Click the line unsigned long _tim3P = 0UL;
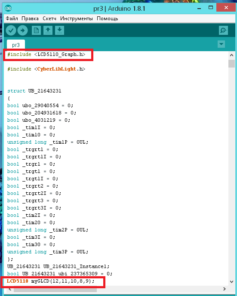This screenshot has height=296, width=237. [48, 252]
